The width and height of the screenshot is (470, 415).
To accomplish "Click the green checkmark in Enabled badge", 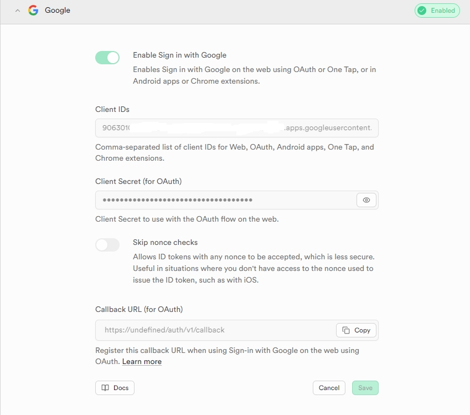I will [x=422, y=11].
